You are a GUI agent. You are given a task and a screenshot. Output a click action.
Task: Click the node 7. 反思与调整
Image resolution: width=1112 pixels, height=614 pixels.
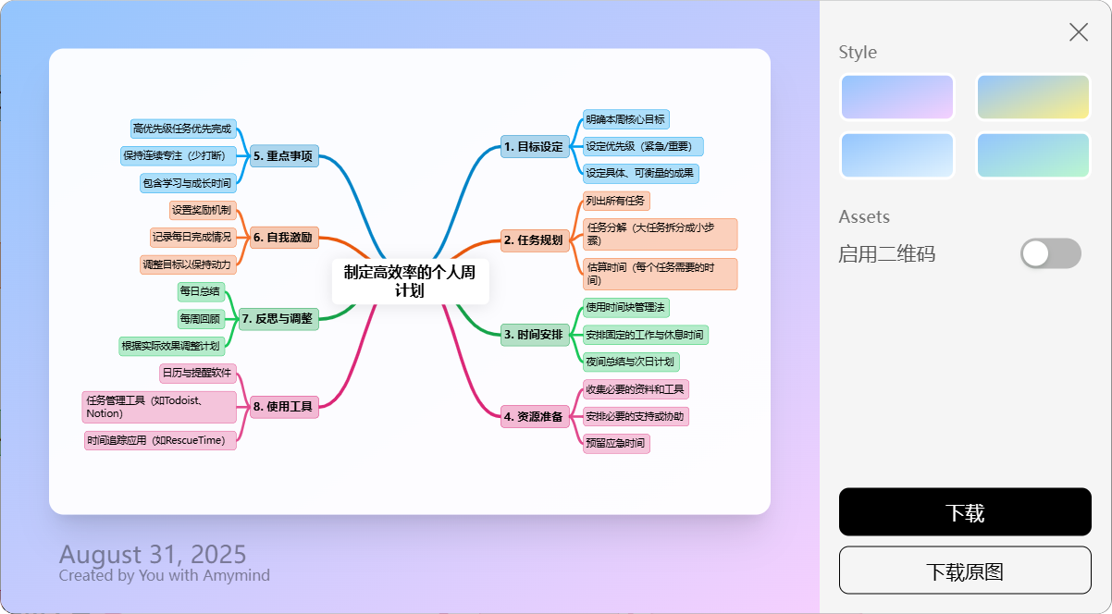coord(278,319)
